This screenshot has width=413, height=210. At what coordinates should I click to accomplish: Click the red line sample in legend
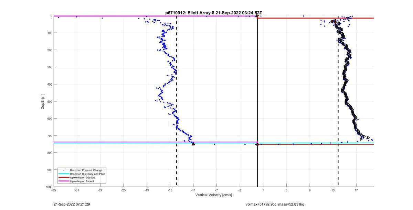pyautogui.click(x=64, y=177)
